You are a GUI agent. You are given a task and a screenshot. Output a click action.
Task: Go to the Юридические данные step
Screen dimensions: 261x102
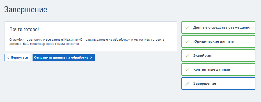tap(218, 41)
